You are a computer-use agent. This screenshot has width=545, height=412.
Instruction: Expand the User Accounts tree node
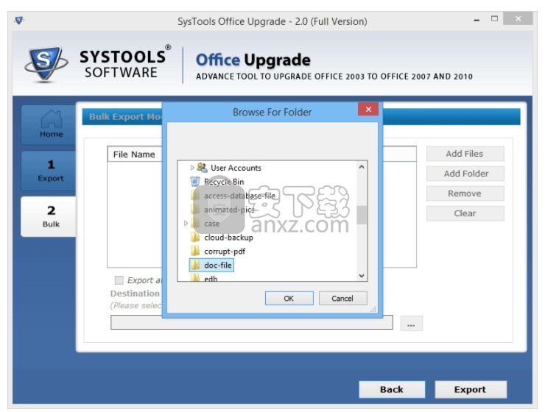pos(192,168)
